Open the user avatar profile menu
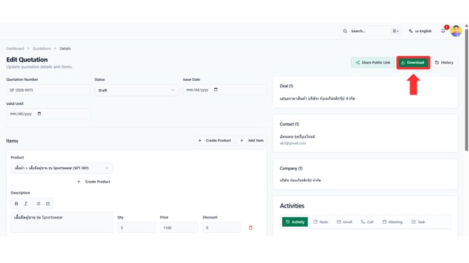 456,31
